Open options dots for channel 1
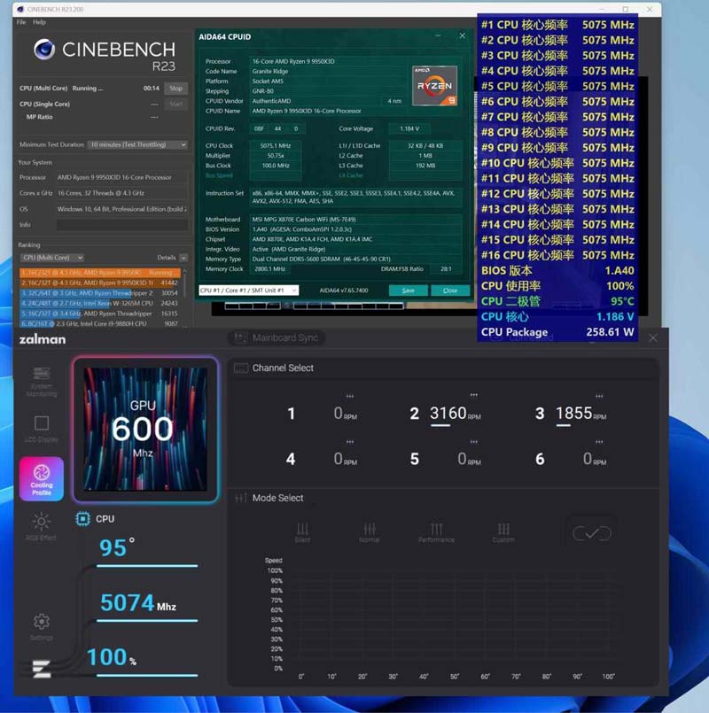Image resolution: width=709 pixels, height=713 pixels. (349, 396)
